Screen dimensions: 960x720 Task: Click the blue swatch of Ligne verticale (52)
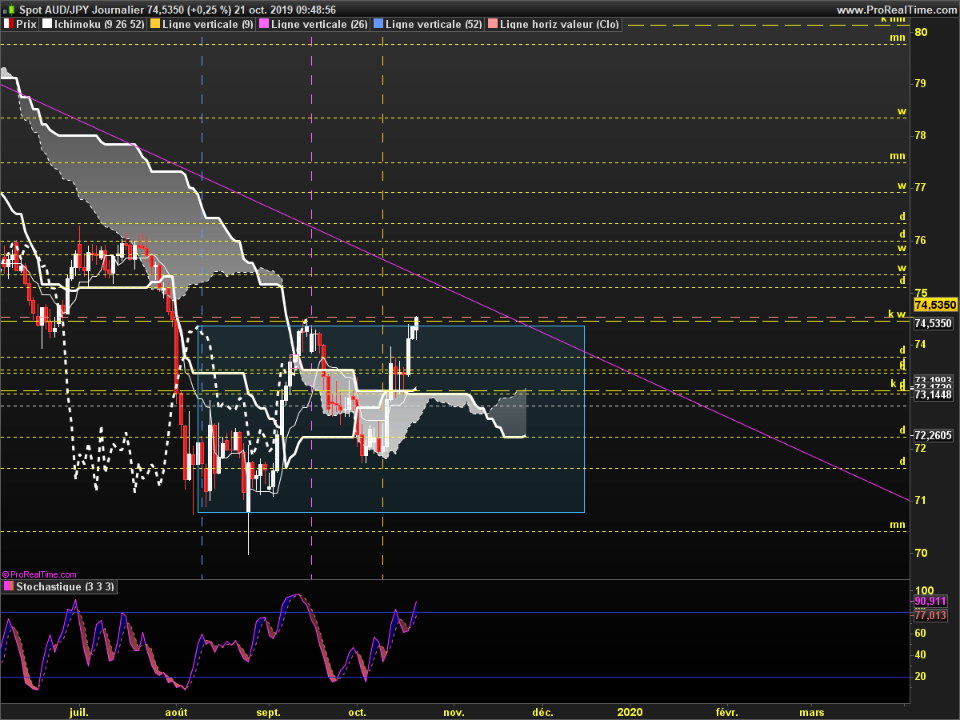pos(378,24)
